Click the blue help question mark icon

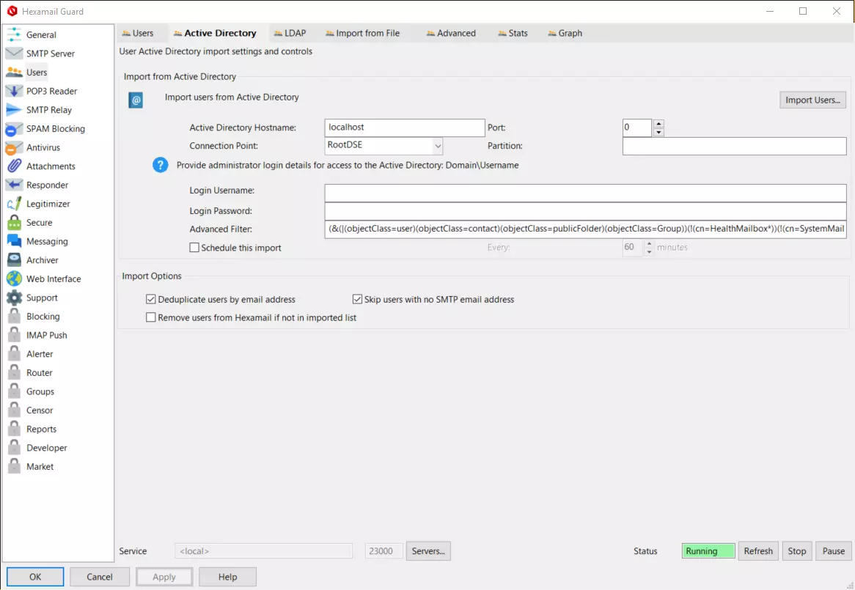[x=161, y=166]
